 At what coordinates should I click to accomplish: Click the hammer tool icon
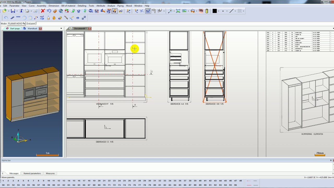point(103,11)
